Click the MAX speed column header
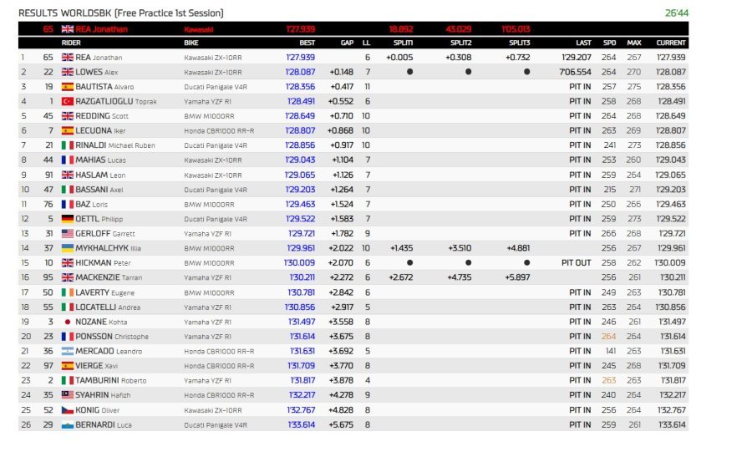752x452 pixels. pyautogui.click(x=633, y=43)
